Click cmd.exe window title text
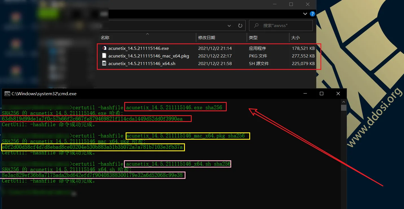 coord(44,94)
